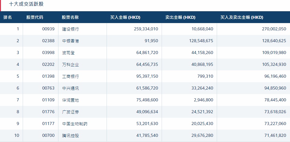Click sell amount 44,158,260
Screen dimensions: 290x142
point(202,53)
